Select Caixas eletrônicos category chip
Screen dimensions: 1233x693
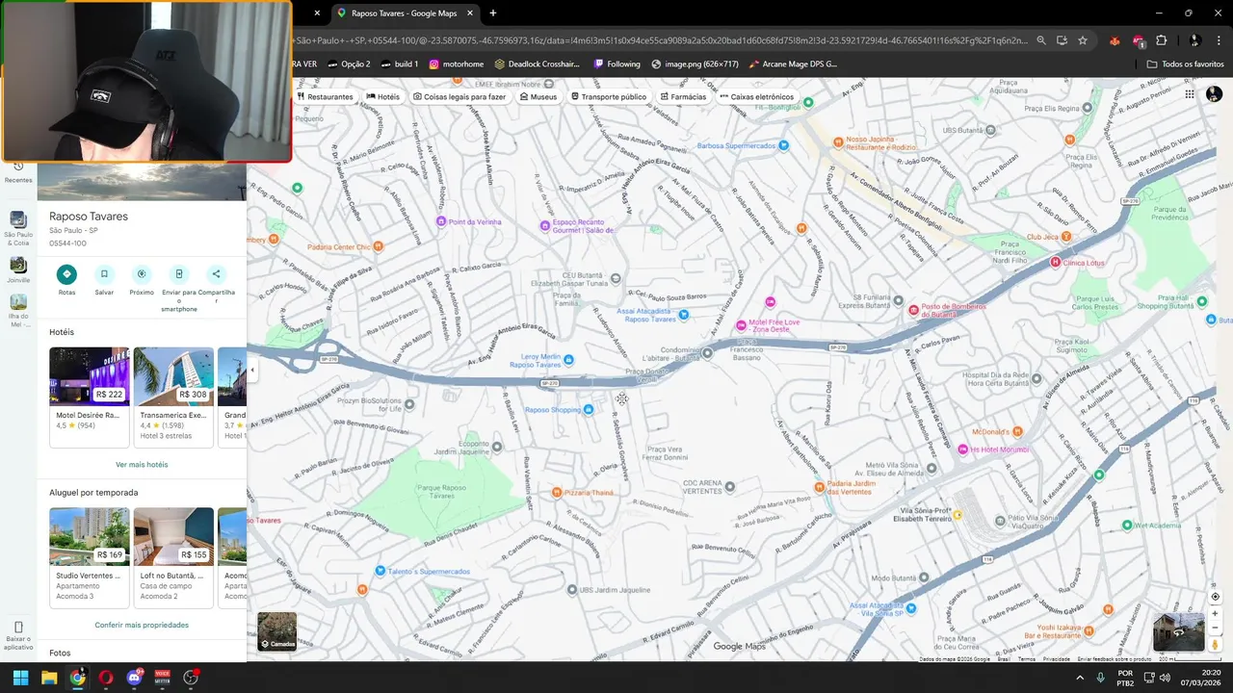[757, 97]
